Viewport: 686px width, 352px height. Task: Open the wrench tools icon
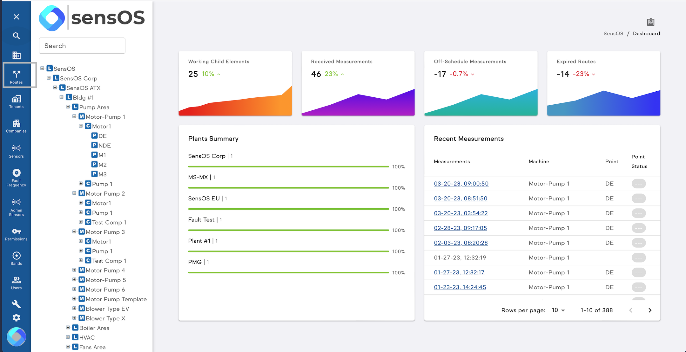tap(17, 304)
